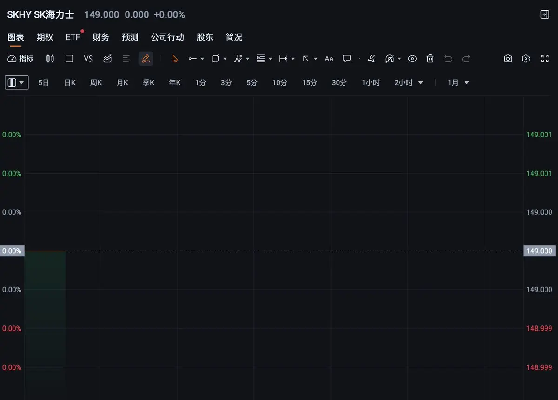This screenshot has width=558, height=400.
Task: Enter fullscreen chart mode
Action: (545, 59)
